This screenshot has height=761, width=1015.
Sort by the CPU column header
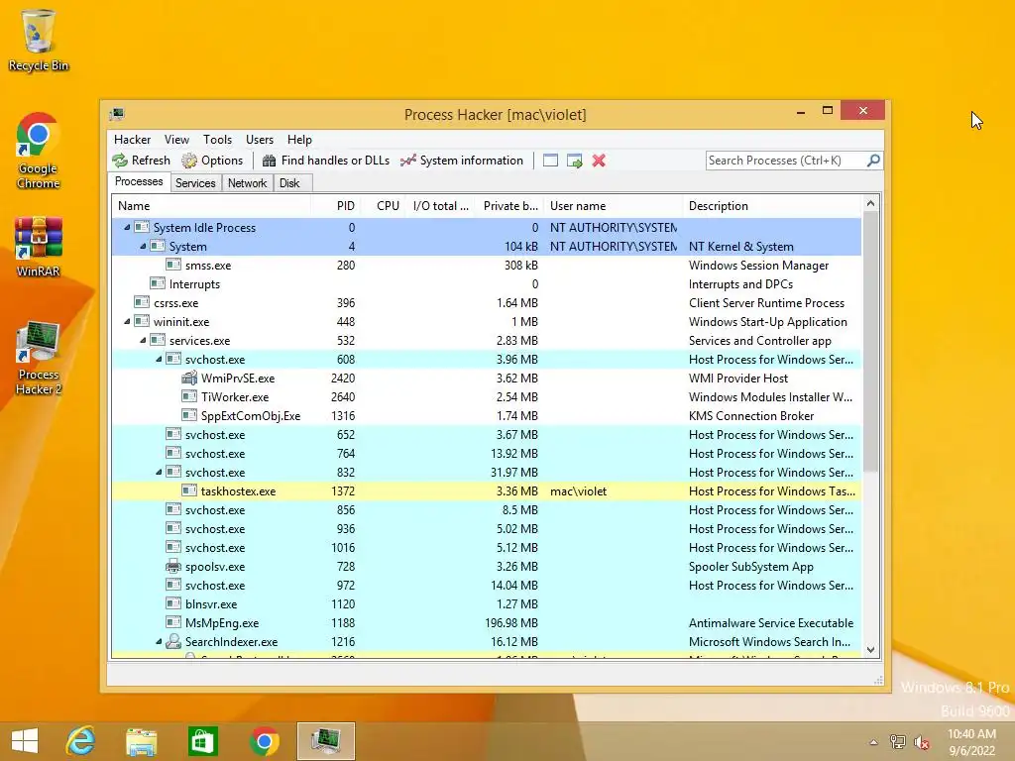pos(385,206)
